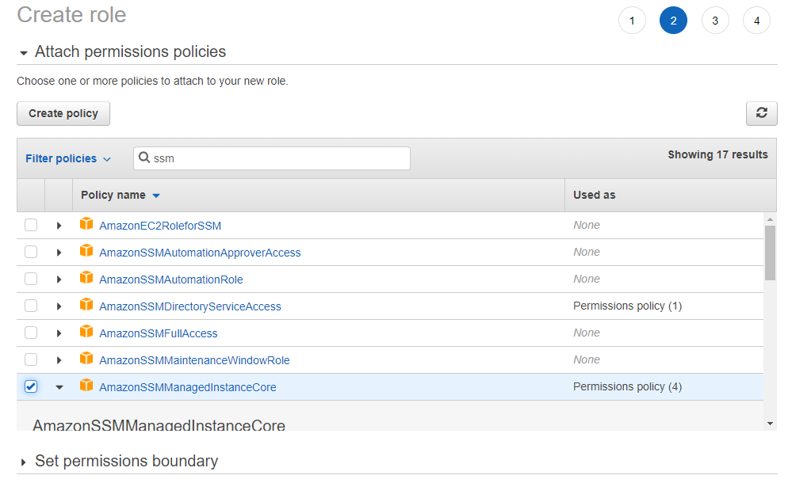
Task: Expand details for AmazonEC2RoleforSSM row
Action: click(59, 226)
